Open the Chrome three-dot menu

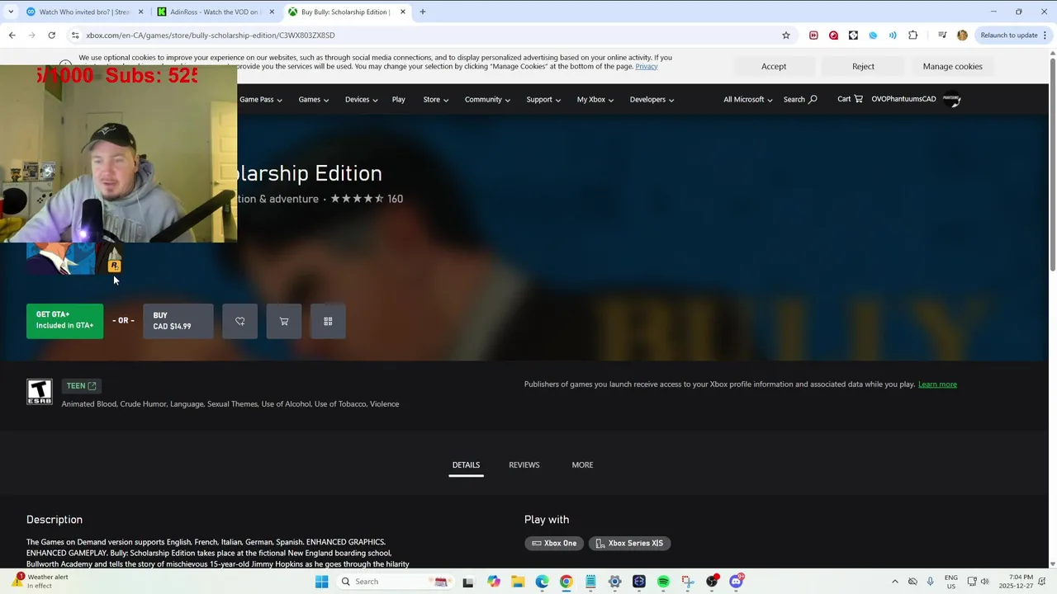1046,35
